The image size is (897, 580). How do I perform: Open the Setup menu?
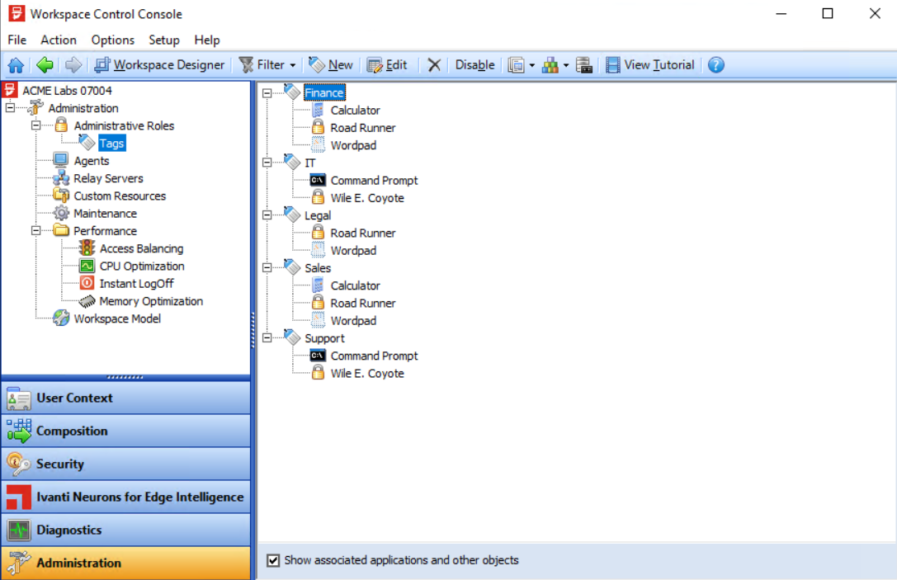click(x=163, y=40)
